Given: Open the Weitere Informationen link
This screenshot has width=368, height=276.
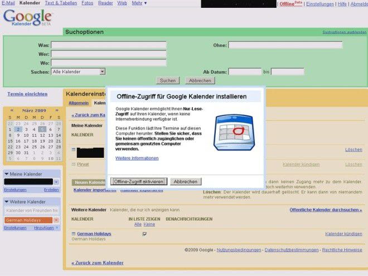Looking at the screenshot, I should [x=137, y=158].
